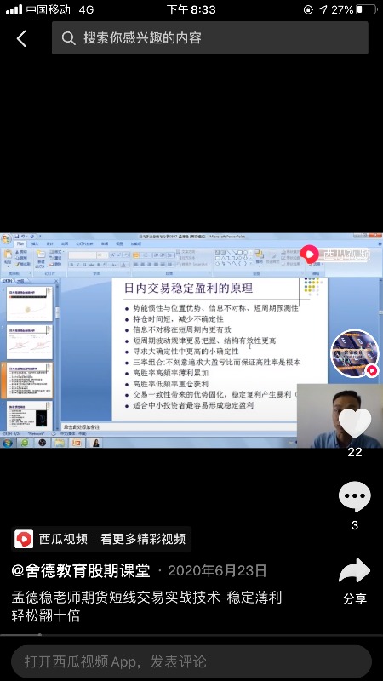This screenshot has width=383, height=681.
Task: Click the green browser icon on the taskbar
Action: (25, 443)
